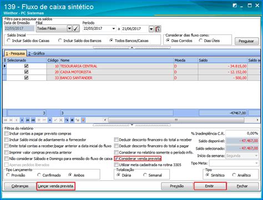Click the prior-page navigator arrow
263x200 pixels.
pyautogui.click(x=11, y=120)
